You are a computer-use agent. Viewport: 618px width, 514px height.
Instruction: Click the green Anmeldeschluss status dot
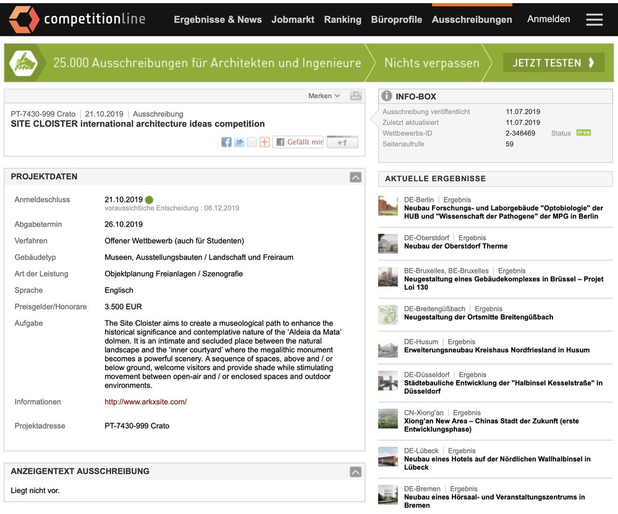149,200
